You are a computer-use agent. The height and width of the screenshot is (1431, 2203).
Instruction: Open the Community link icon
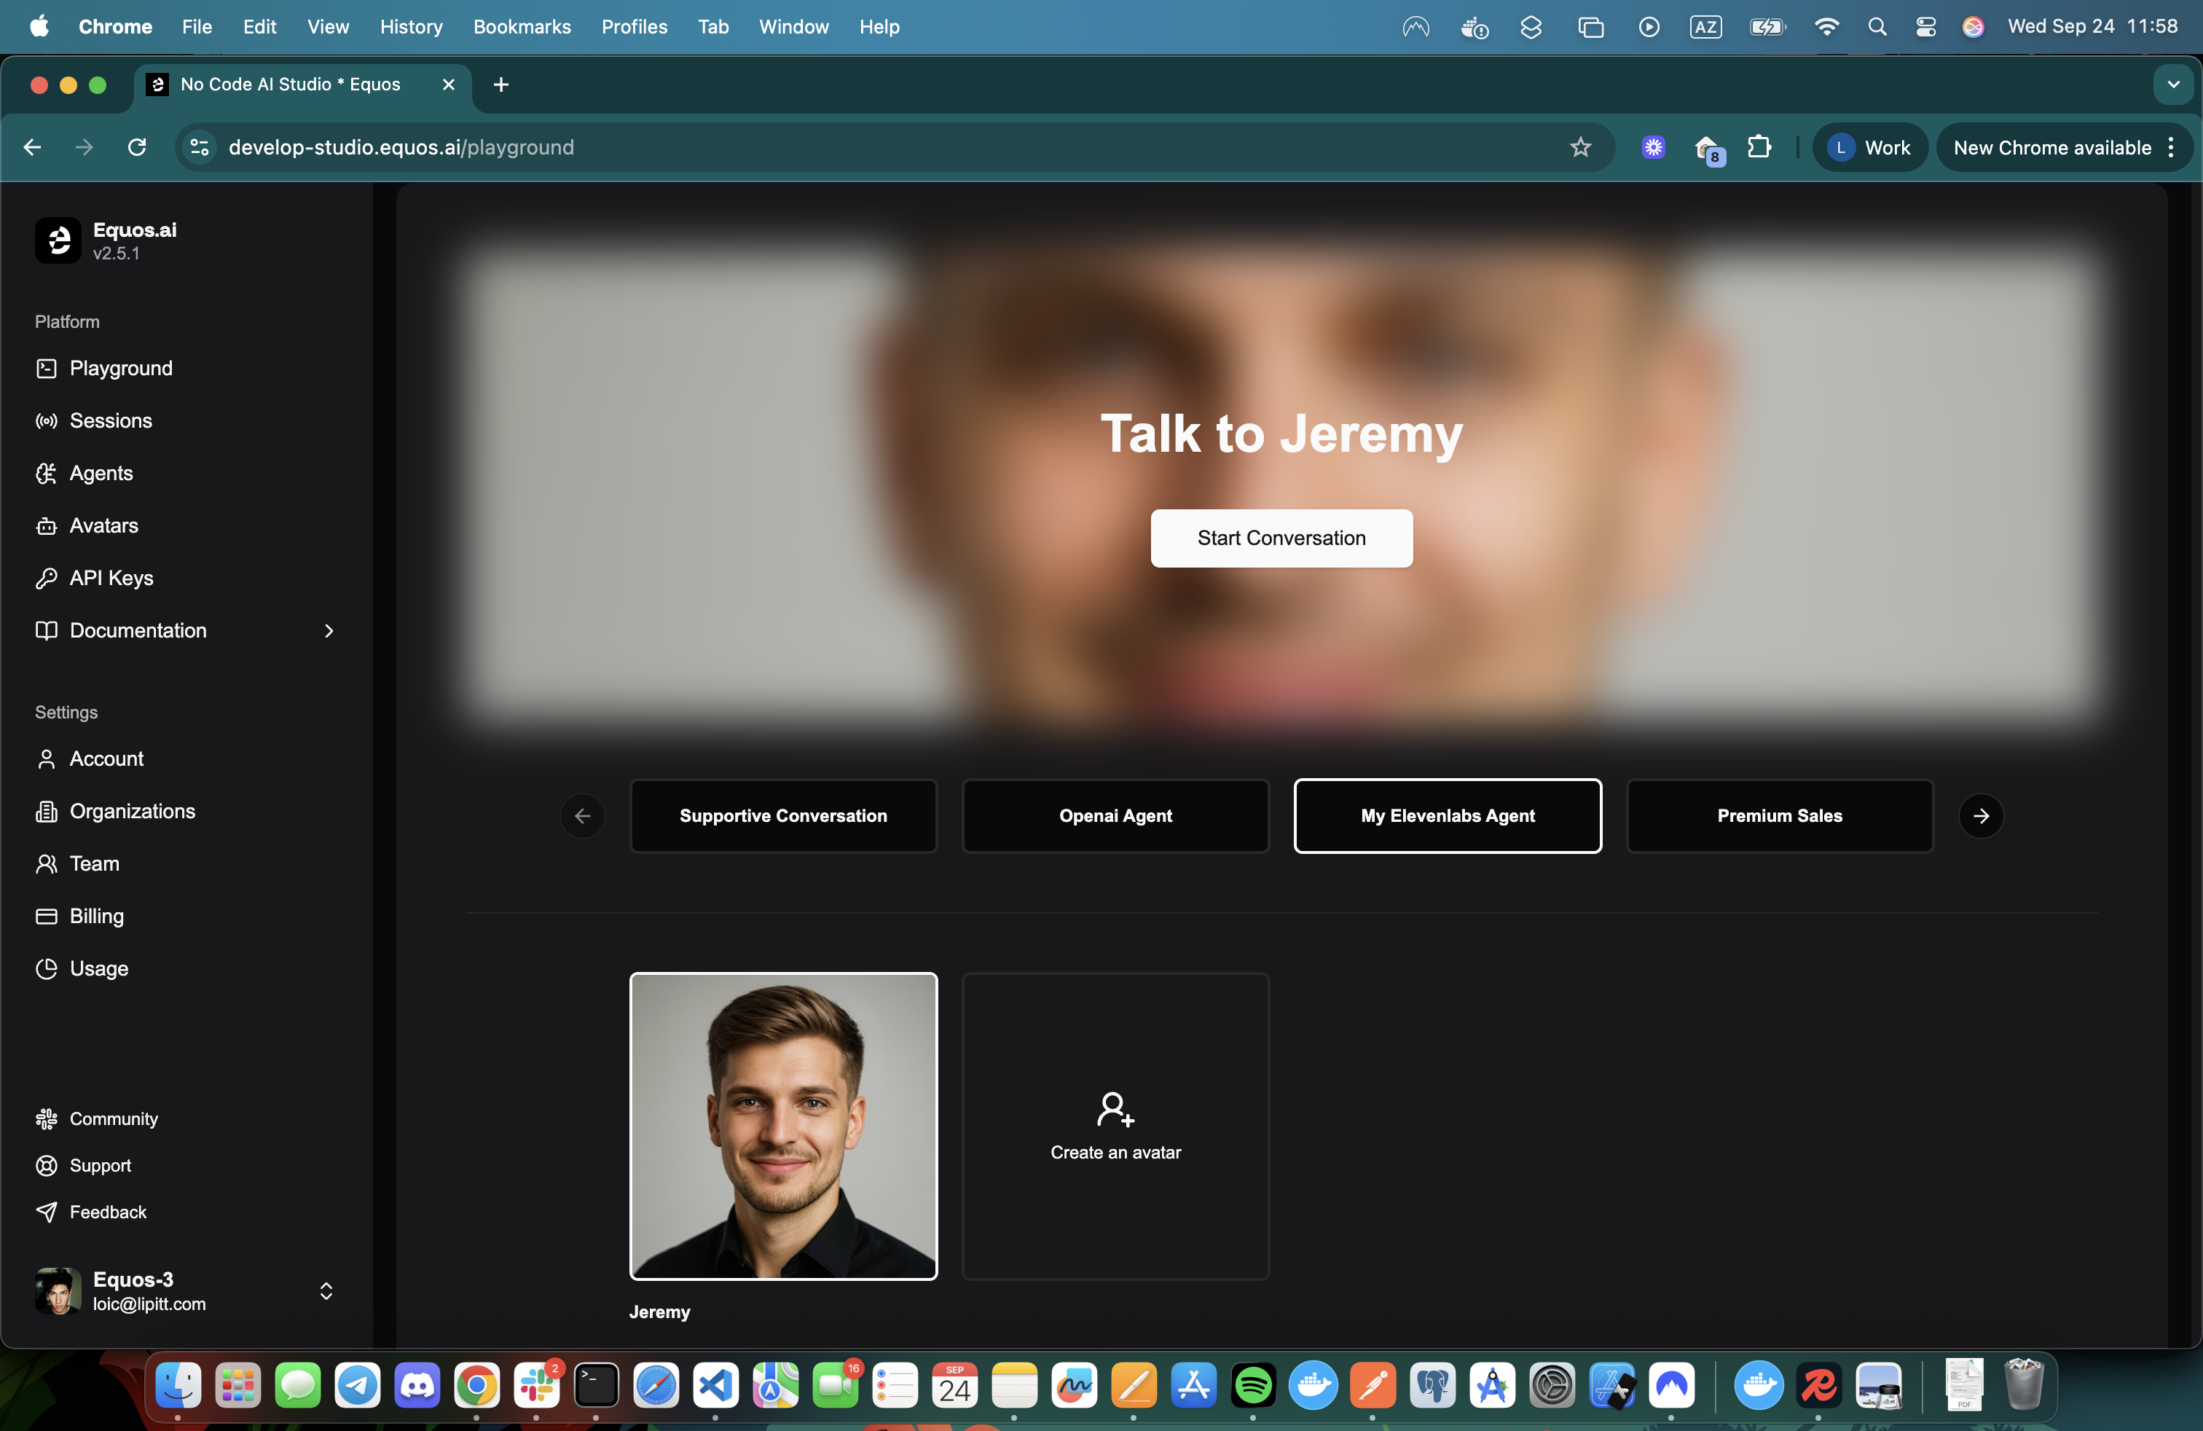pyautogui.click(x=47, y=1119)
